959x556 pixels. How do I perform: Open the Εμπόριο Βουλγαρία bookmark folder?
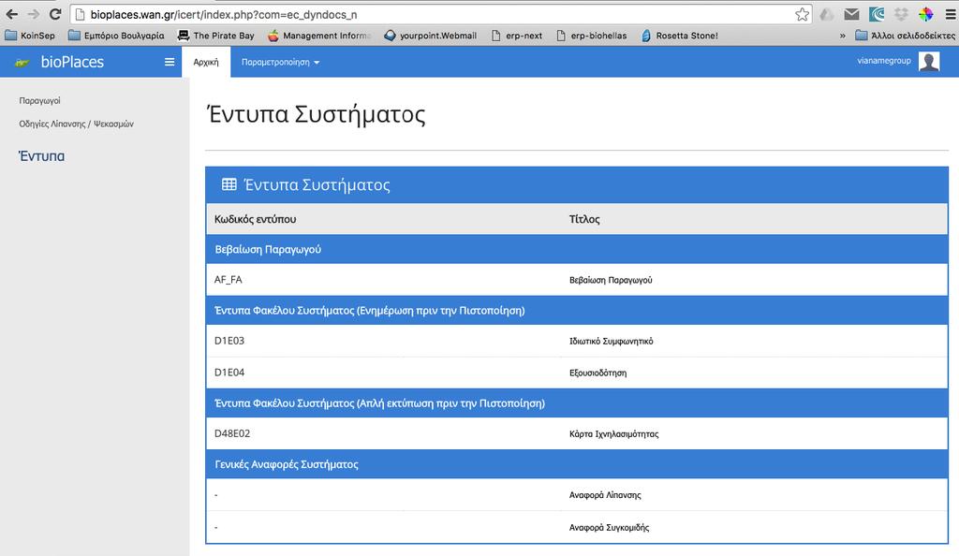(116, 36)
